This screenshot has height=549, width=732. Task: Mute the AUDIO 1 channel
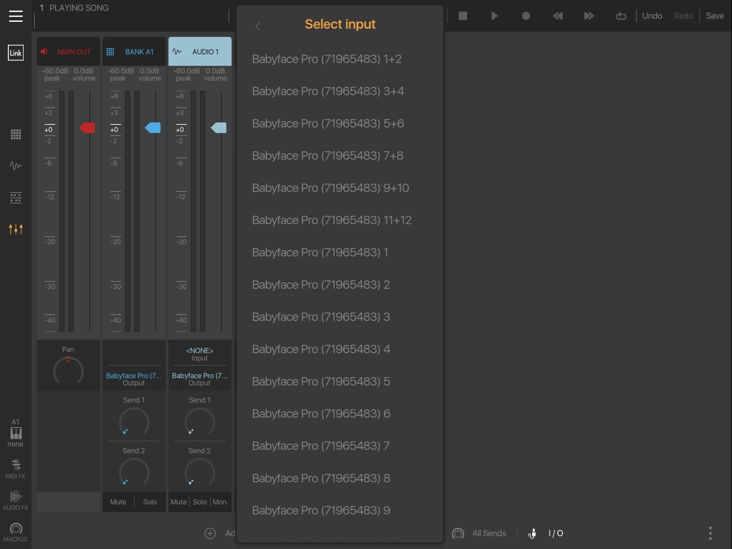coord(179,502)
